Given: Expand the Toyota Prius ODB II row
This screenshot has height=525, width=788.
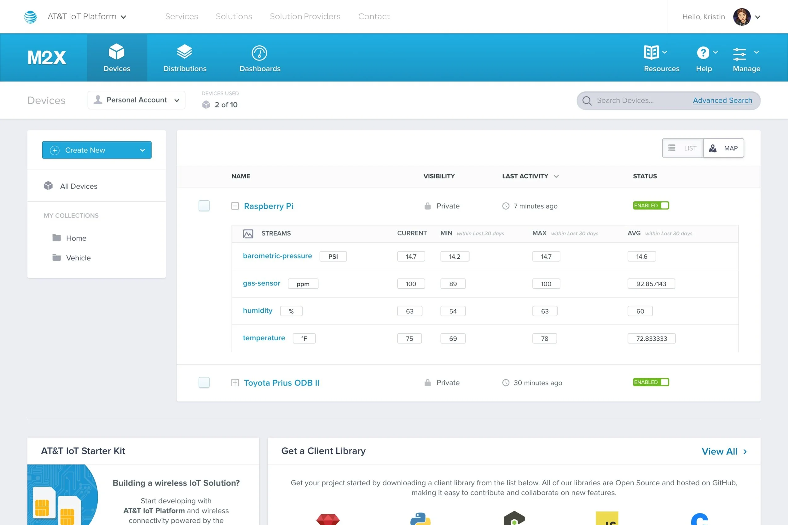Looking at the screenshot, I should [x=235, y=382].
